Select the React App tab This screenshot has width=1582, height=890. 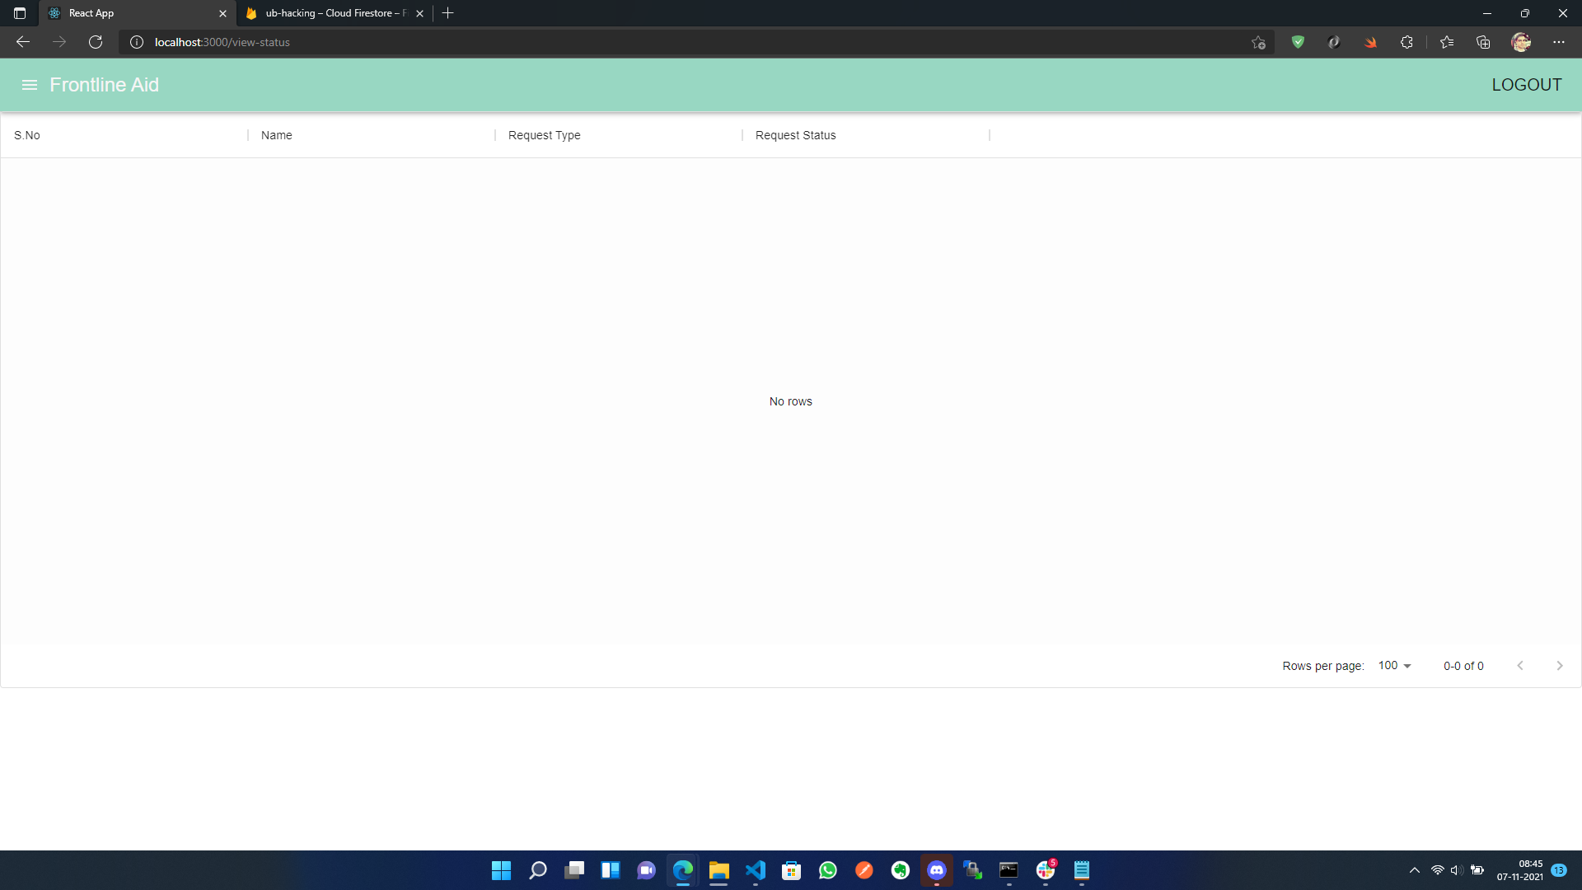(x=132, y=13)
